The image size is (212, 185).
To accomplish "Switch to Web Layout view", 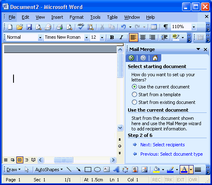I will tap(13, 160).
